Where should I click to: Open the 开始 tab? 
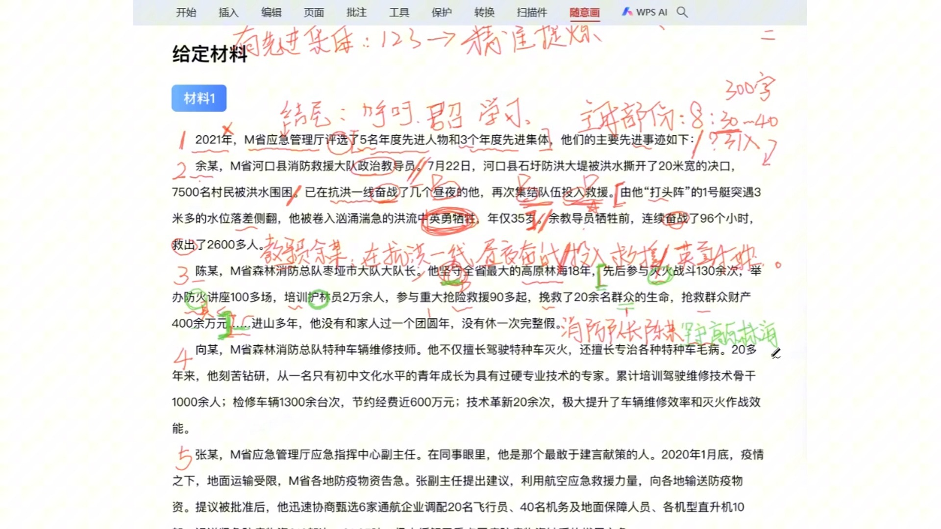[186, 12]
